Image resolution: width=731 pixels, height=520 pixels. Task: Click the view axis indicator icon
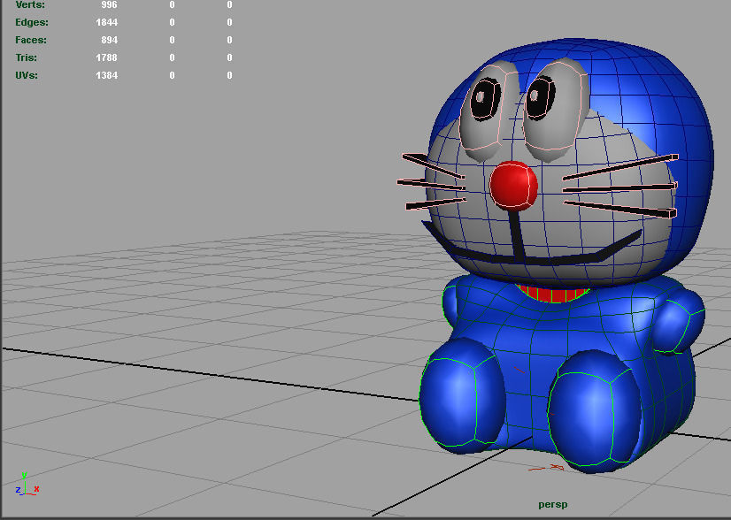point(27,484)
